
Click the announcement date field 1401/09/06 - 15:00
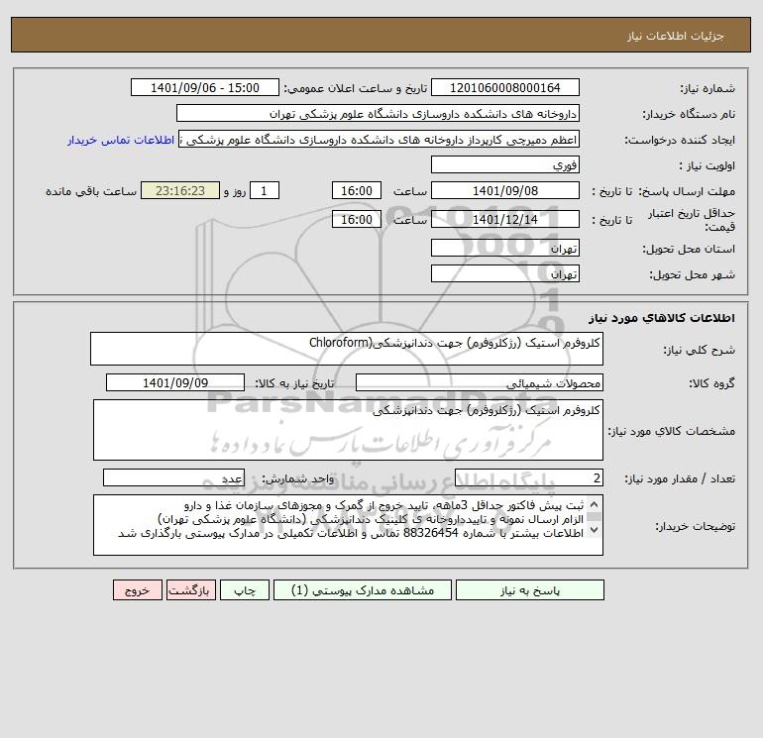(205, 87)
